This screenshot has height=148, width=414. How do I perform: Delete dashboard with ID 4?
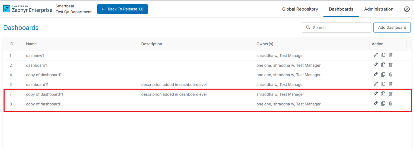coord(391,75)
